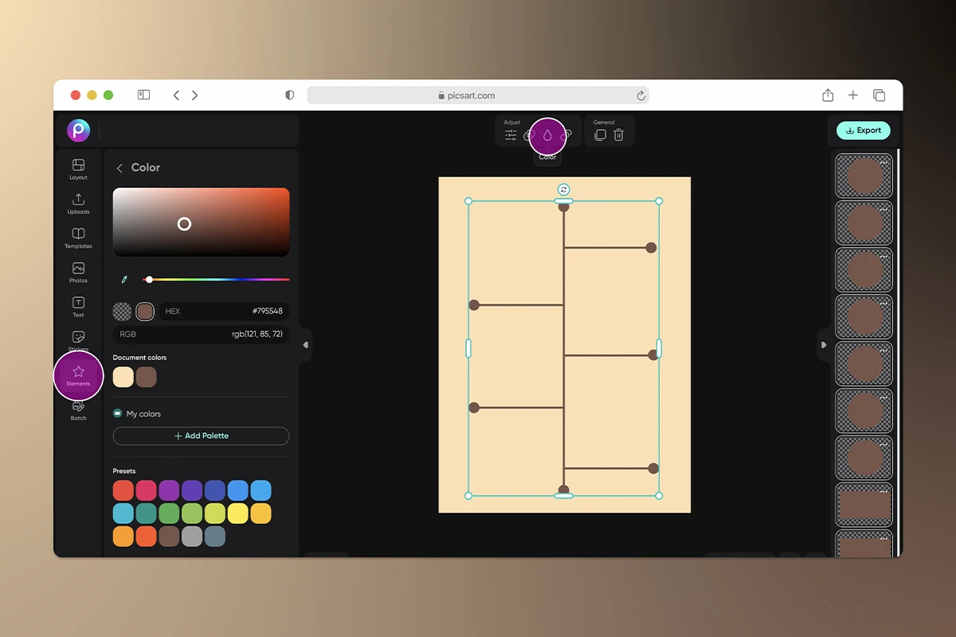Open the Batch editor

[x=78, y=409]
